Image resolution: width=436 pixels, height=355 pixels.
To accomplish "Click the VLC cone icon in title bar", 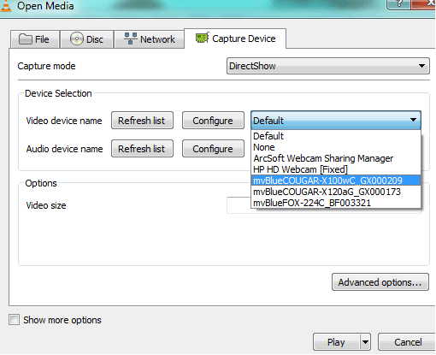I will coord(6,6).
